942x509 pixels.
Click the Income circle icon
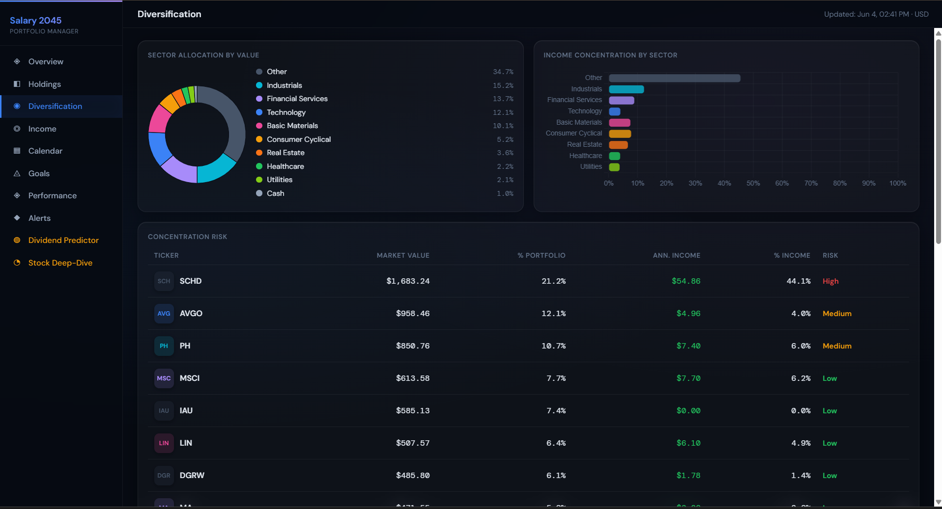point(17,129)
